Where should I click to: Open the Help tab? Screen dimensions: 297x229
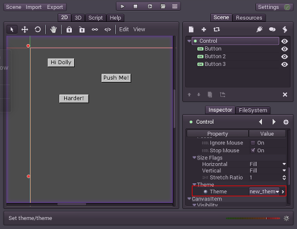(115, 18)
